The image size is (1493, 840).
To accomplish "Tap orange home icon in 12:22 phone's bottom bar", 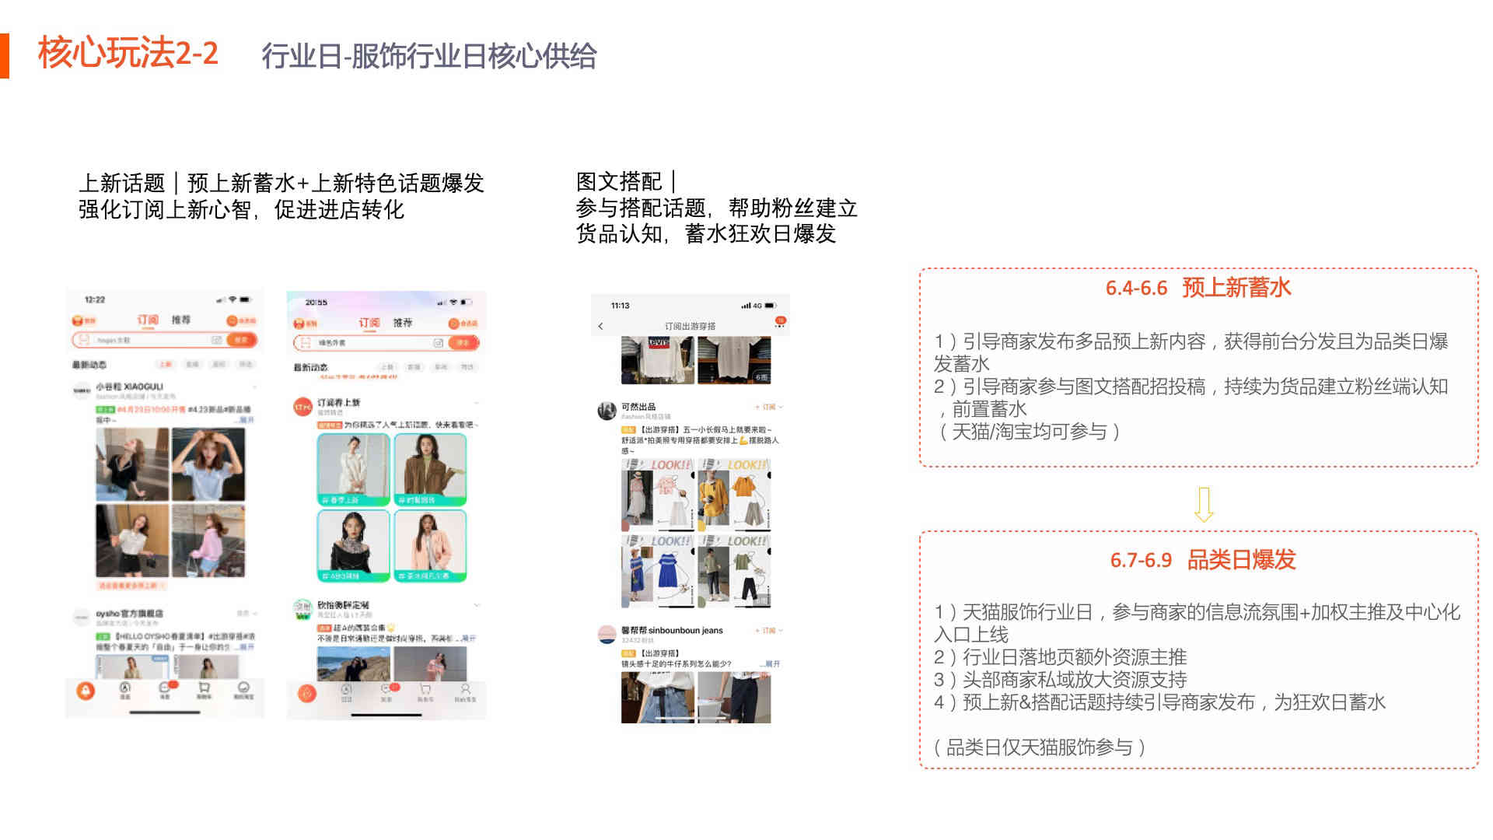I will [x=86, y=690].
